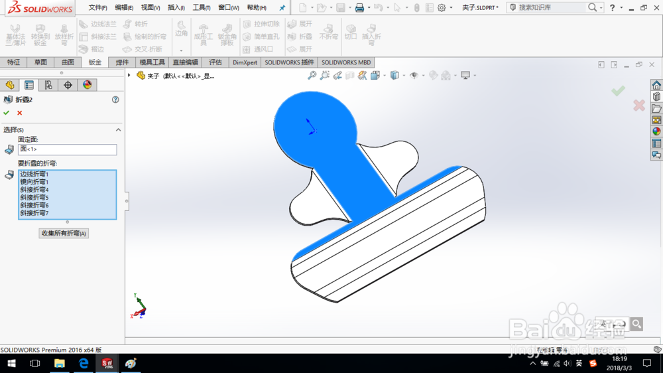Open help for the 折叠2 property panel
Viewport: 663px width, 373px height.
pyautogui.click(x=115, y=100)
